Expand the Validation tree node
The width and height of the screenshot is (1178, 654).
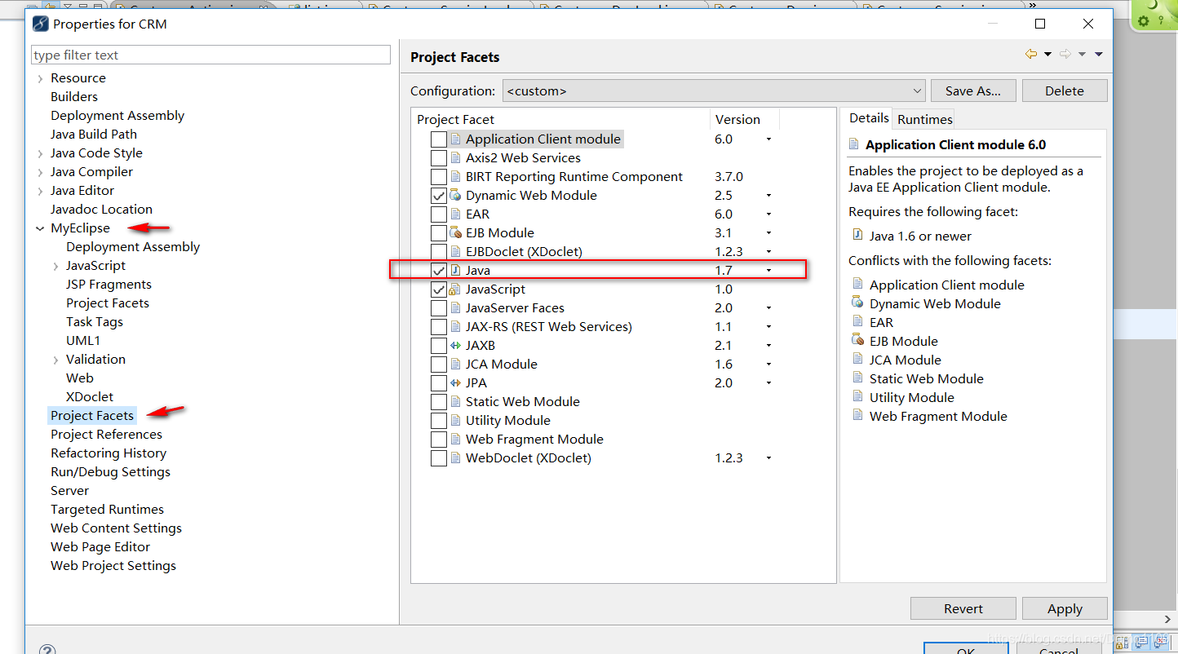(x=55, y=360)
